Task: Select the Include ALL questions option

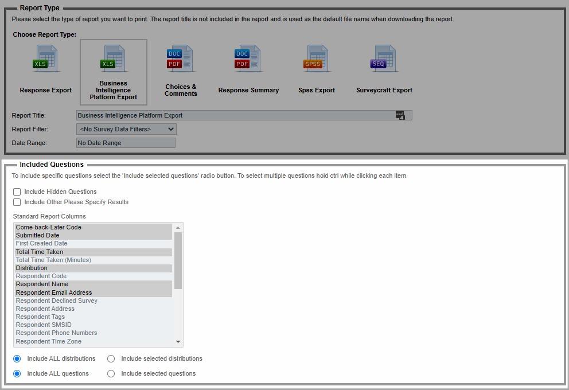Action: [17, 374]
